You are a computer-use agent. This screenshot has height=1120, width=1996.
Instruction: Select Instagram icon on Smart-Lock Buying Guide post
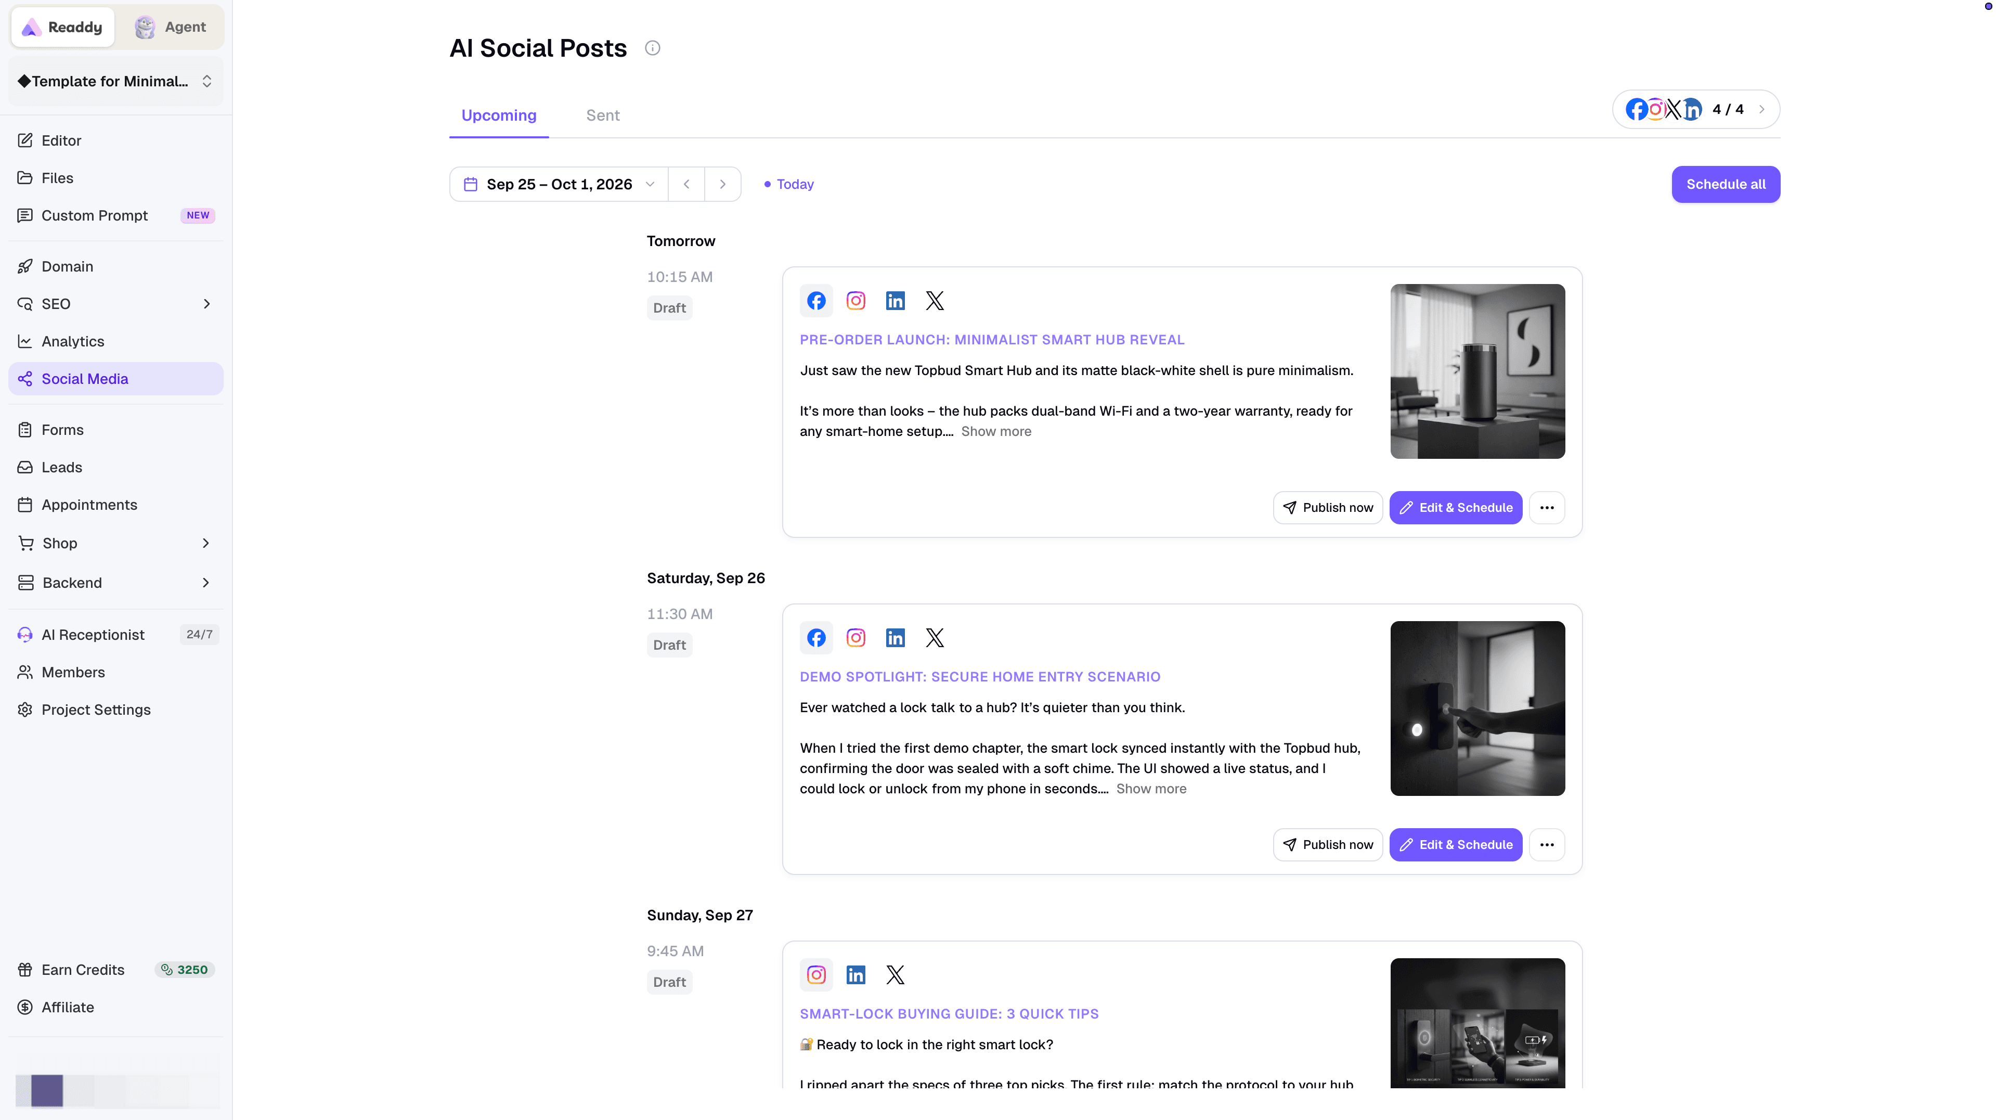coord(816,975)
